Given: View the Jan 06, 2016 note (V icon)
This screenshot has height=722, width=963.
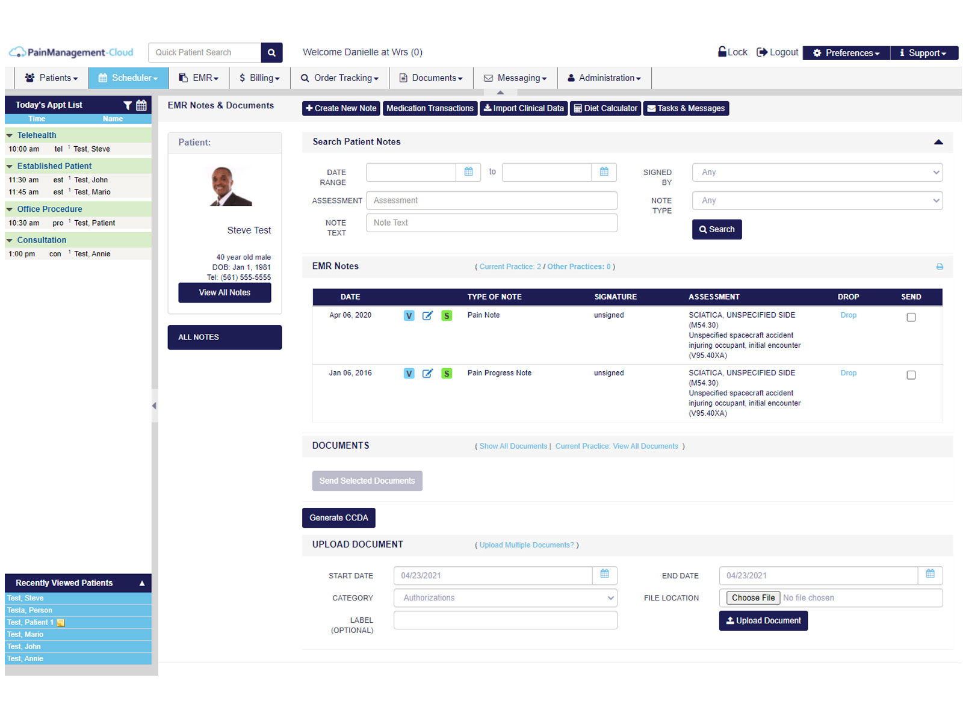Looking at the screenshot, I should tap(409, 374).
